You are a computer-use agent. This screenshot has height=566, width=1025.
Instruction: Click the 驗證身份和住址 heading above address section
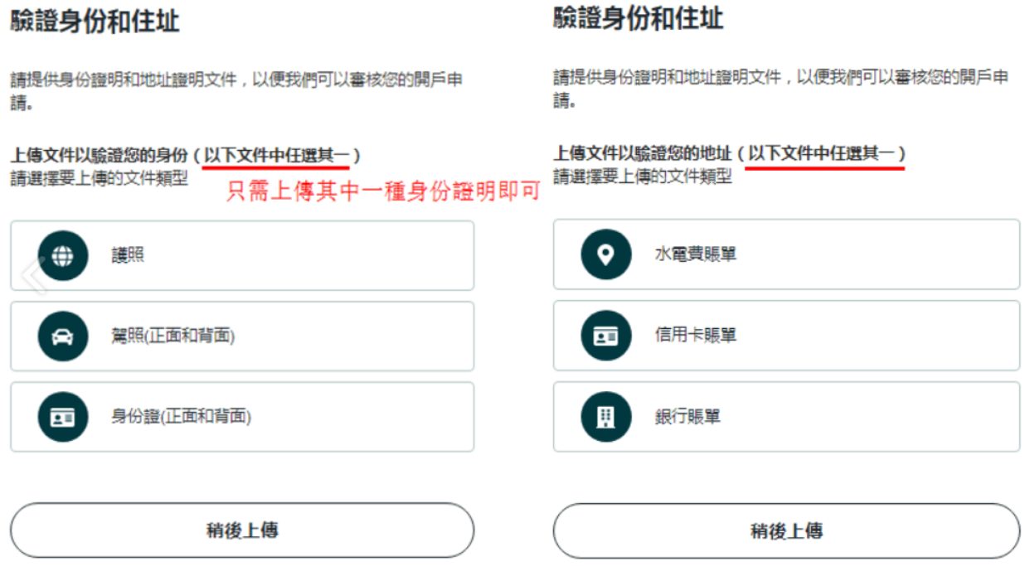point(639,18)
